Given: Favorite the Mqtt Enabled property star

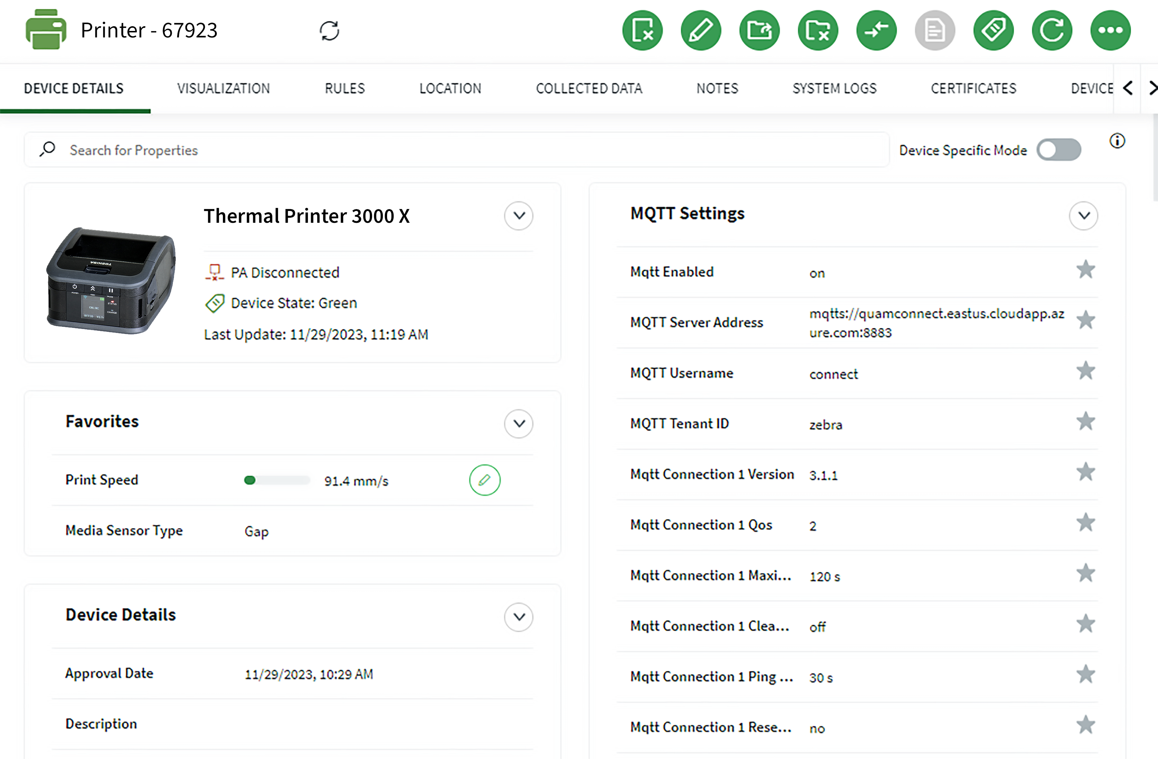Looking at the screenshot, I should pos(1085,269).
